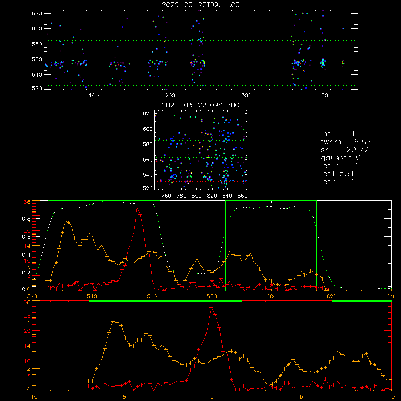Click x-axis label "-10" of bottom plot
This screenshot has width=401, height=401.
tap(32, 397)
